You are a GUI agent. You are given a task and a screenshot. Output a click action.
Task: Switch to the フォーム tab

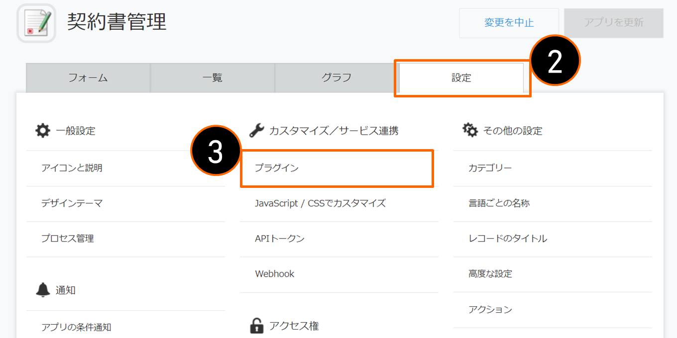pos(88,78)
